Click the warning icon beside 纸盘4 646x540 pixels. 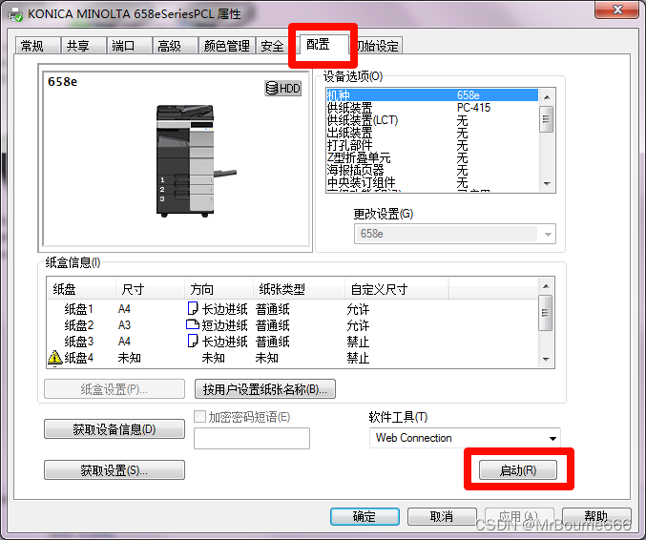(54, 358)
